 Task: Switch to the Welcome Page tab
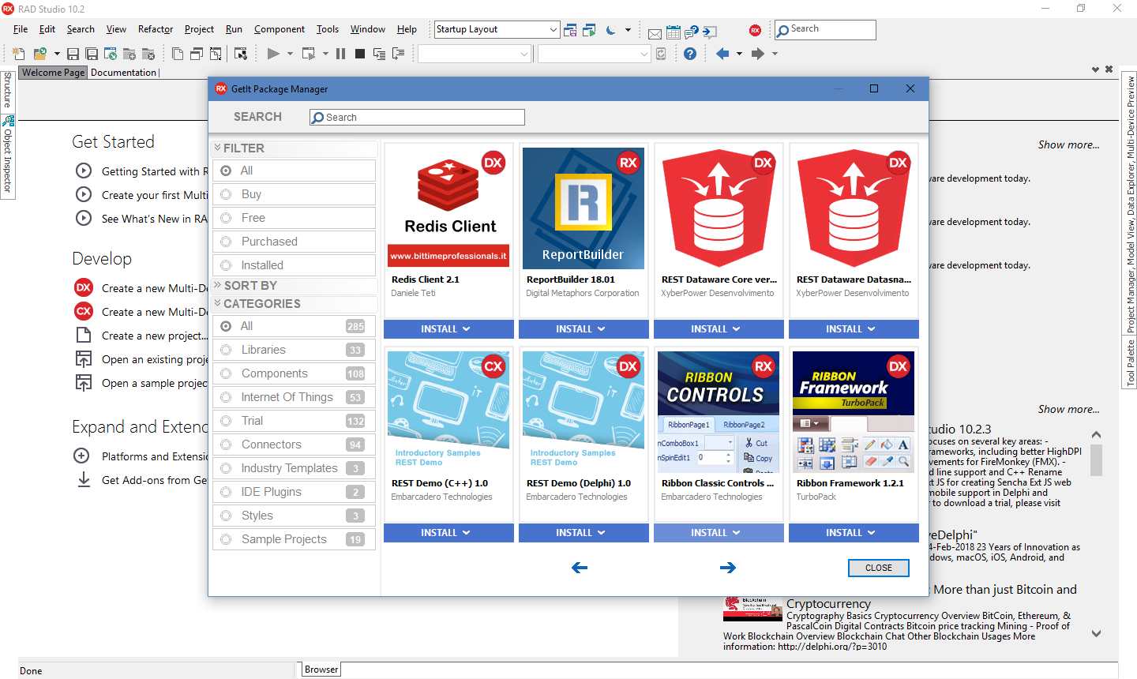pyautogui.click(x=53, y=73)
